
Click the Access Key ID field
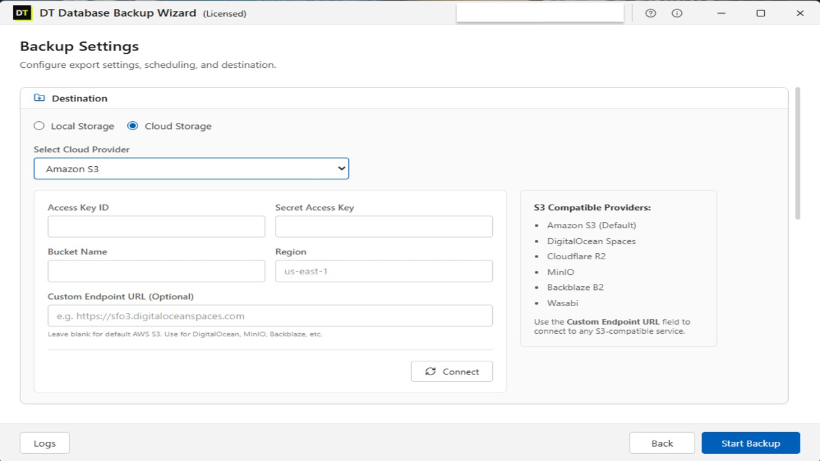click(156, 227)
